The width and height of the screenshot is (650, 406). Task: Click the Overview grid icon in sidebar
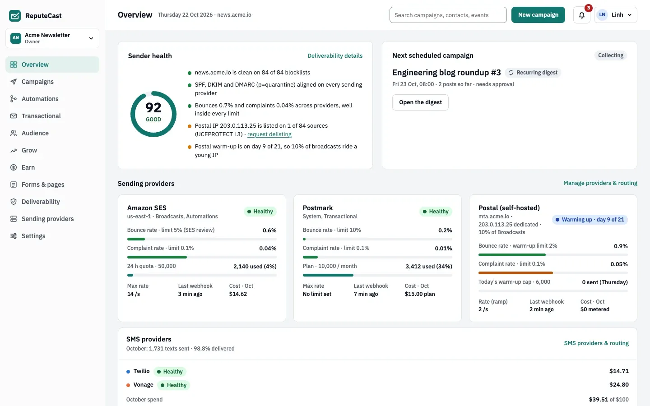click(x=14, y=65)
